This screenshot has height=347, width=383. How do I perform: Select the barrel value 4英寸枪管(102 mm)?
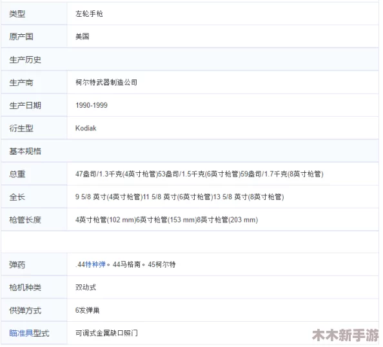(x=105, y=220)
